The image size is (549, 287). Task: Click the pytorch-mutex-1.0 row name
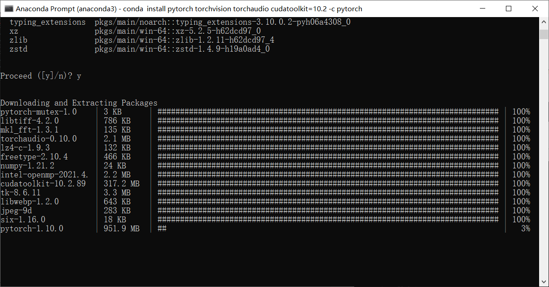[x=39, y=112]
